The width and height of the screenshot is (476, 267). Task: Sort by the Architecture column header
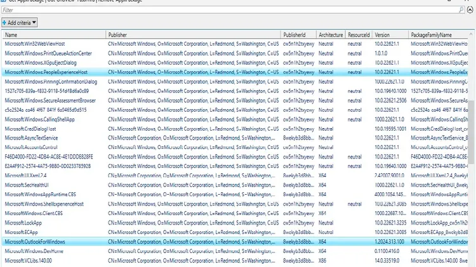coord(331,35)
